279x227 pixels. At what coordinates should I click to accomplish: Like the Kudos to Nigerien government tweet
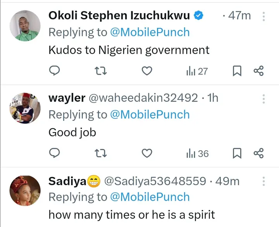(x=146, y=71)
